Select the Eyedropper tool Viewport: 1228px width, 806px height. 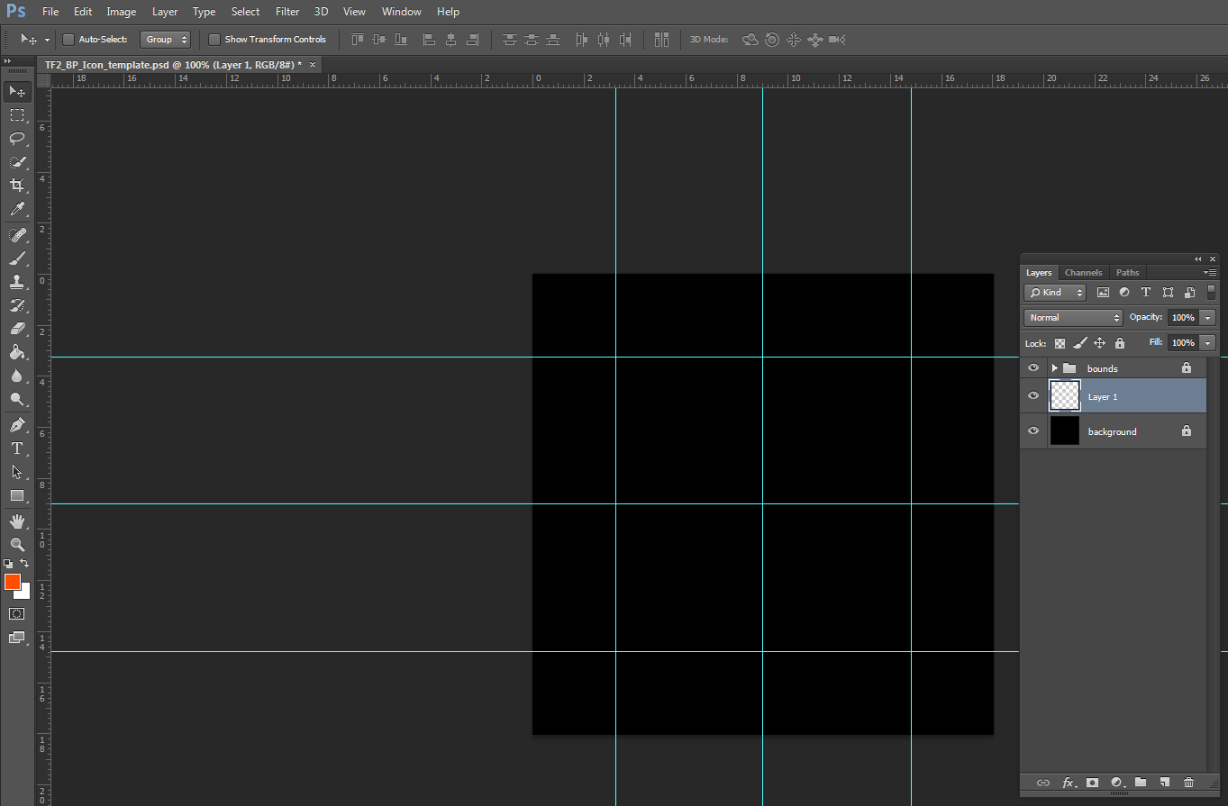click(x=17, y=209)
